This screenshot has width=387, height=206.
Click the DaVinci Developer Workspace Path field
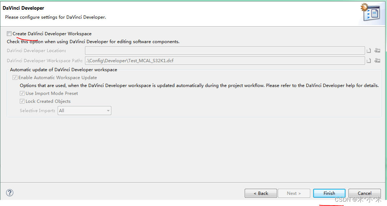[225, 60]
